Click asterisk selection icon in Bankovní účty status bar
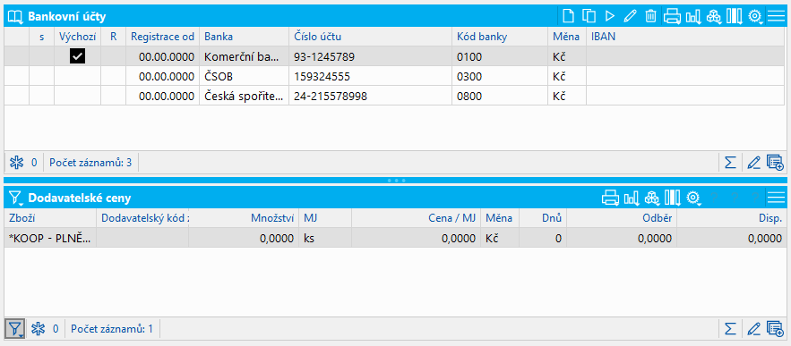The image size is (791, 346). (x=17, y=163)
